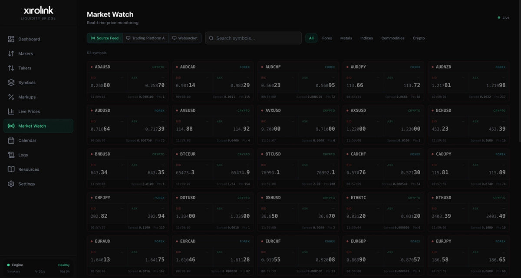This screenshot has height=278, width=521.
Task: Click the Dashboard icon in sidebar
Action: 11,39
